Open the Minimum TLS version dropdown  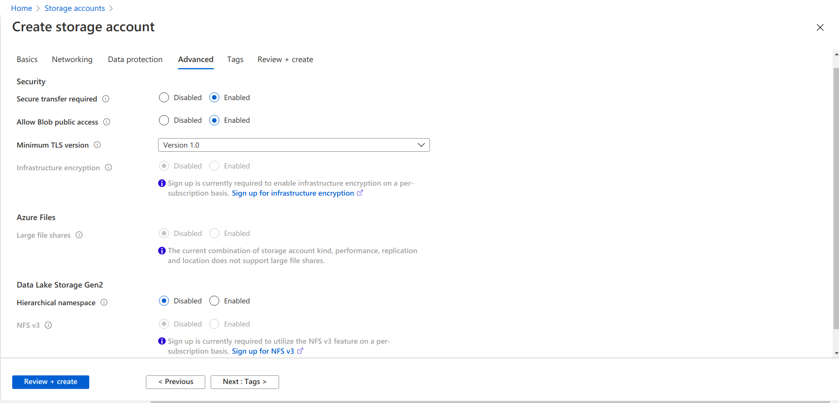tap(294, 145)
